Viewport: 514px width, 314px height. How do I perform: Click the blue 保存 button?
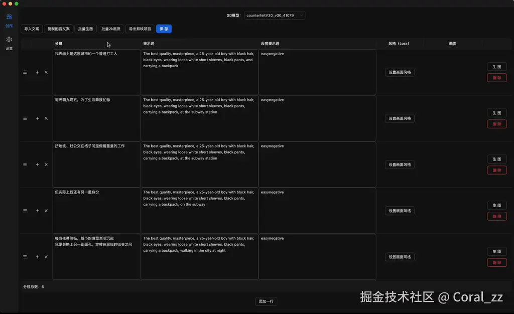pyautogui.click(x=164, y=29)
